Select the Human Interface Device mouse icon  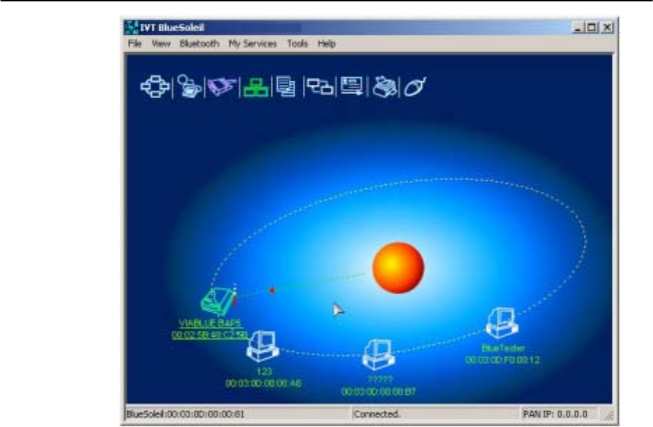[415, 86]
